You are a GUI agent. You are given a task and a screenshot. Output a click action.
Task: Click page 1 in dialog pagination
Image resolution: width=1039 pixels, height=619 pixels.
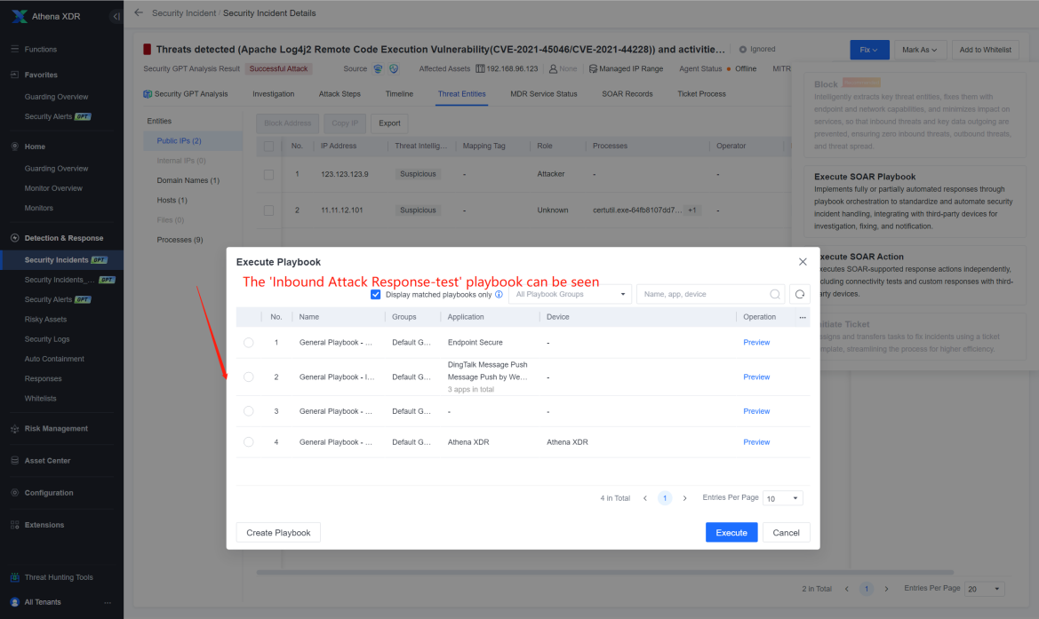[x=665, y=498]
